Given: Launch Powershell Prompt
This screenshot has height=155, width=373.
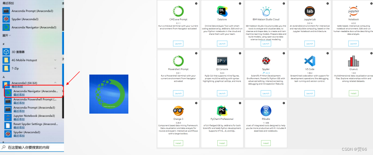Looking at the screenshot, I should click(x=178, y=93).
